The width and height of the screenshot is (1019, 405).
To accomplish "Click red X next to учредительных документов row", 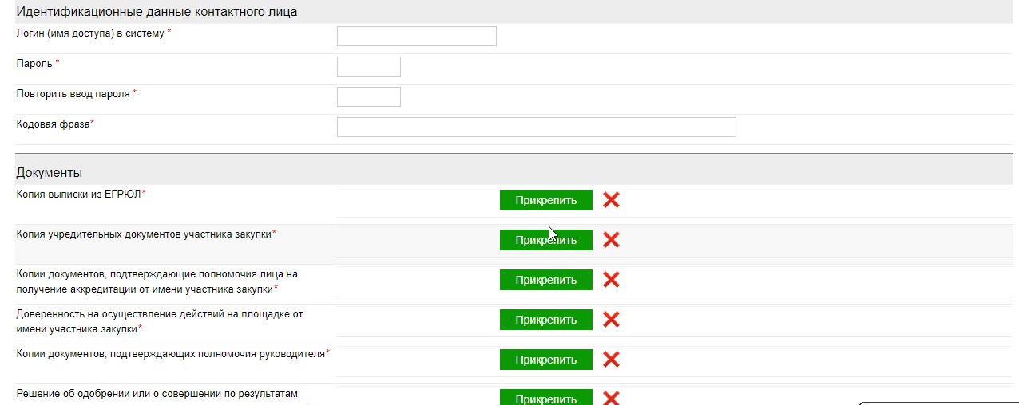I will [611, 240].
